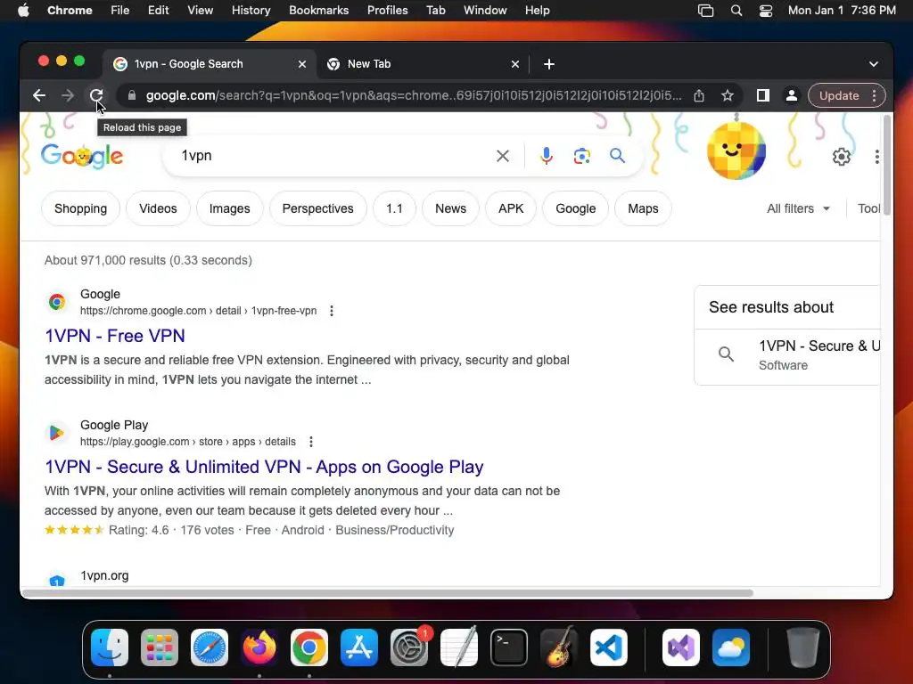View site information via the lock icon
The image size is (913, 684).
click(x=132, y=95)
